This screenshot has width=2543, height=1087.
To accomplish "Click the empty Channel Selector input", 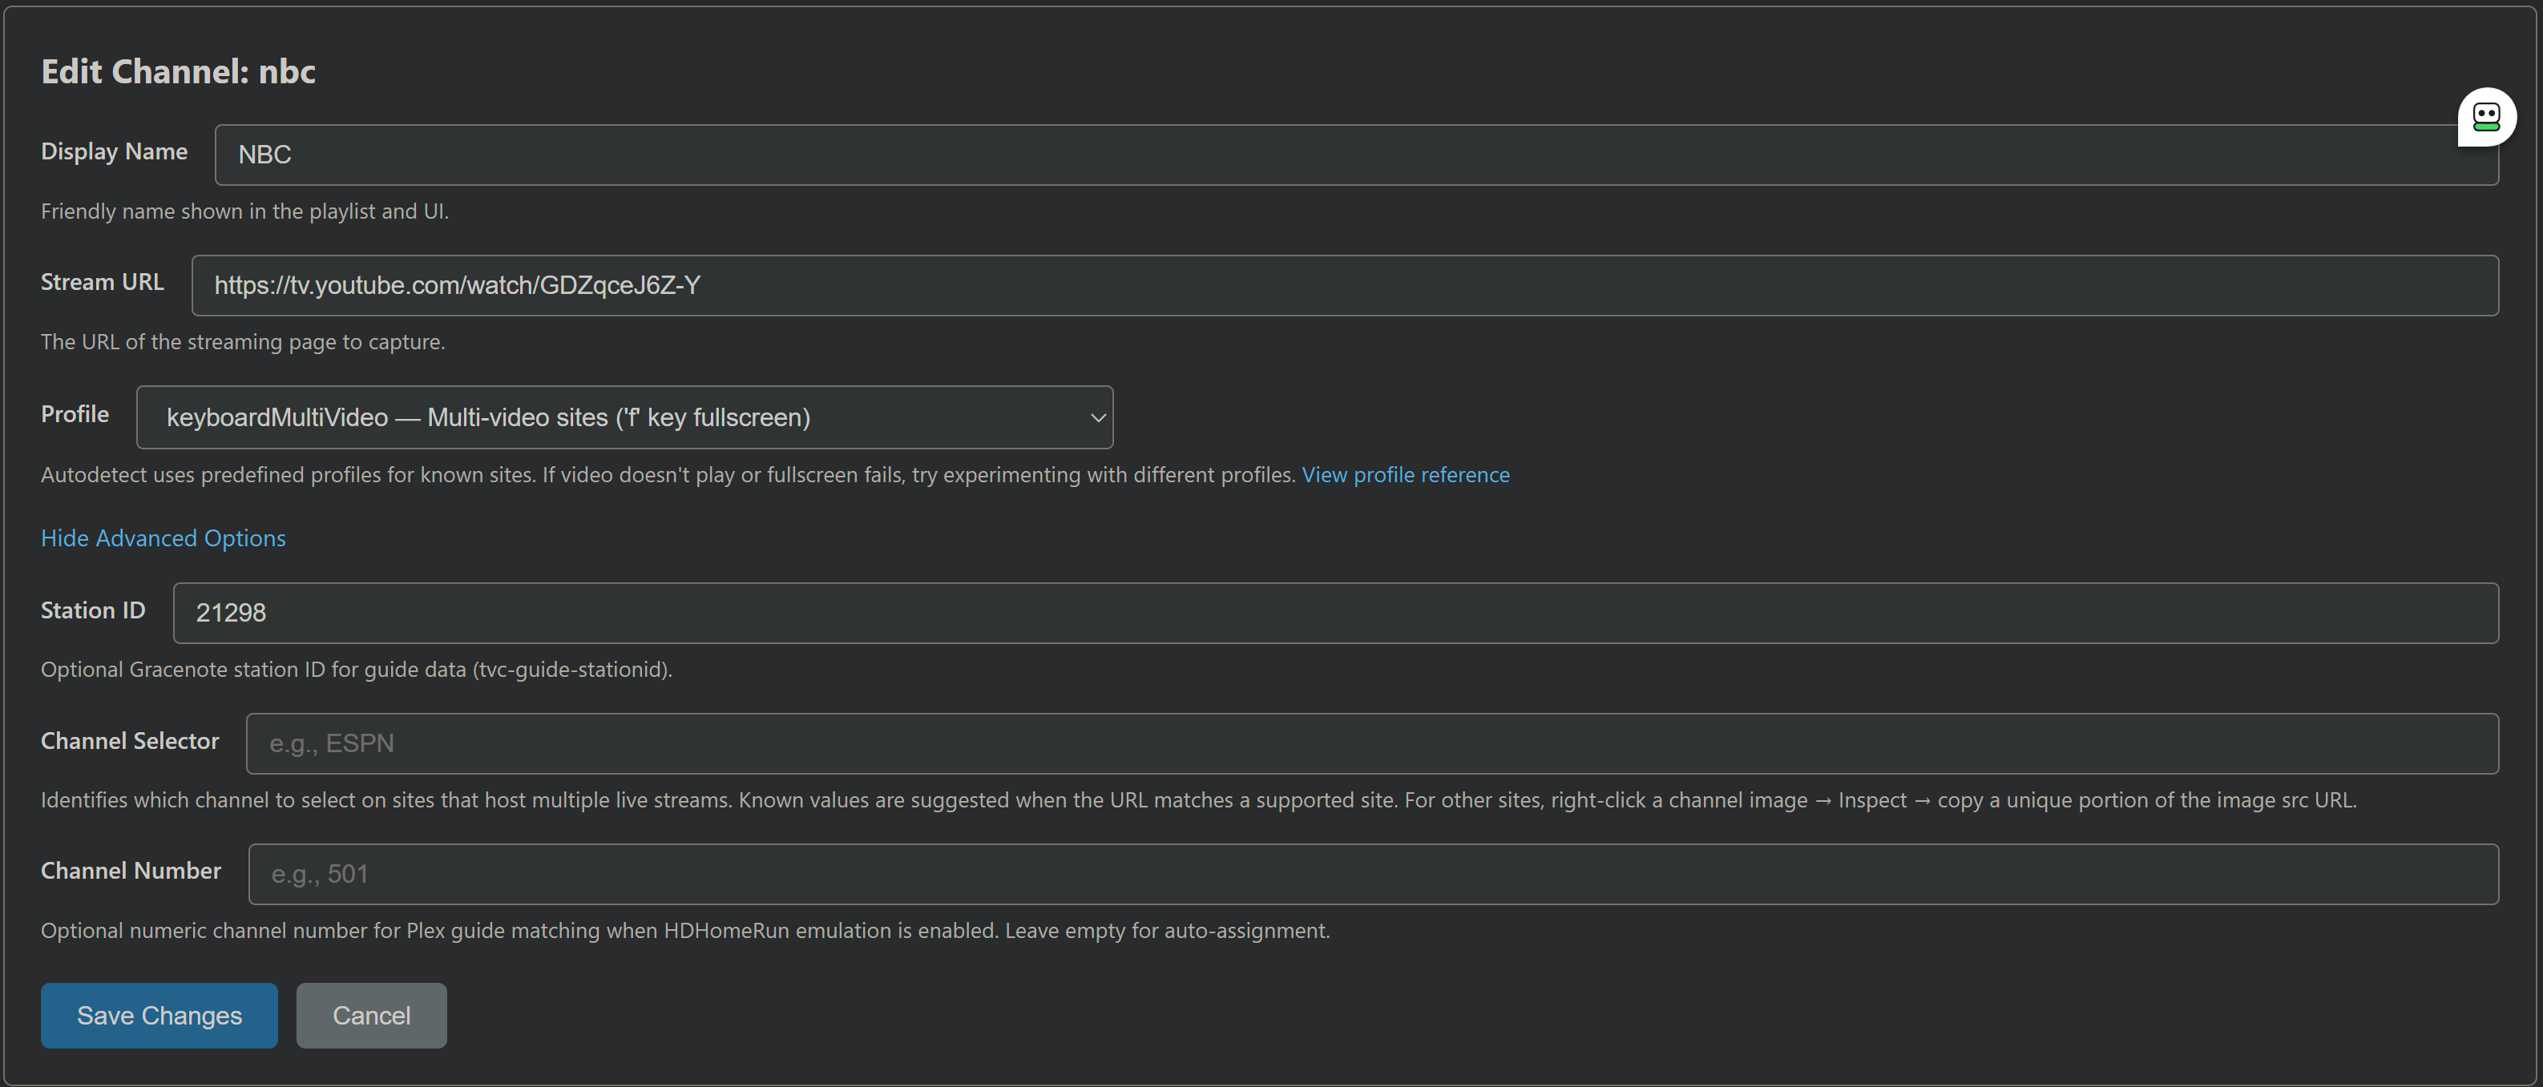I will pyautogui.click(x=1370, y=743).
